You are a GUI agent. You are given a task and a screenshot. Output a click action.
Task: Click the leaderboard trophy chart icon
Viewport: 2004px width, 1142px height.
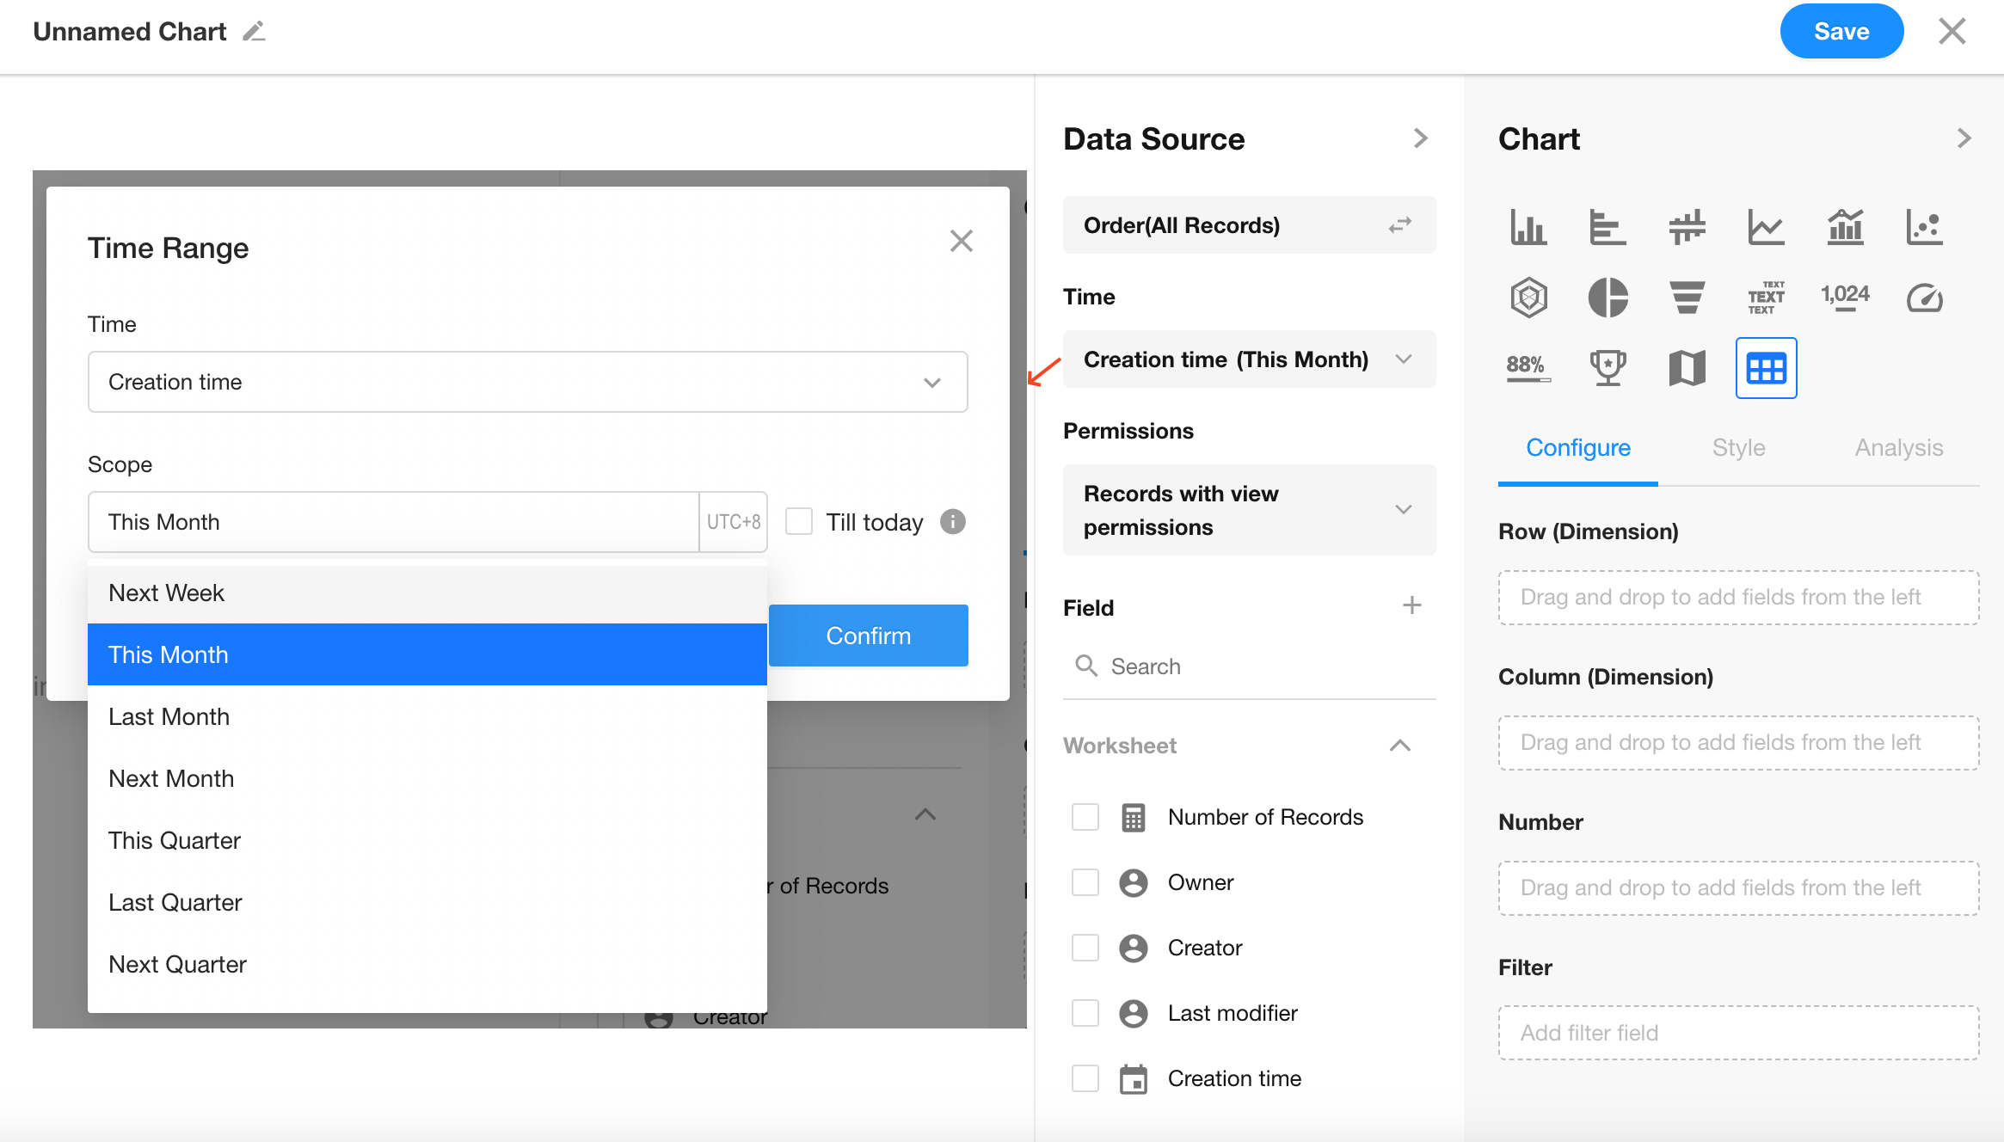click(1608, 368)
